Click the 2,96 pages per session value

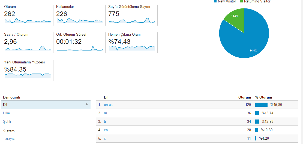pos(10,42)
